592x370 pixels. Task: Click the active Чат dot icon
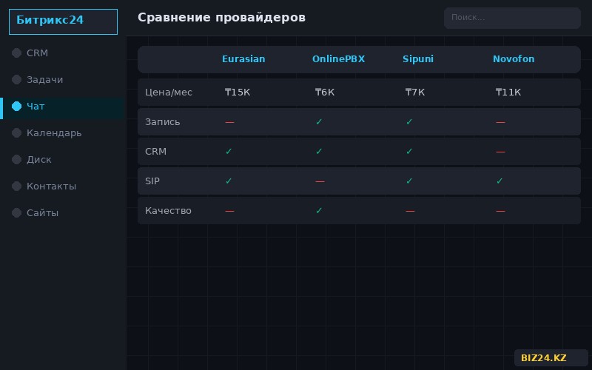pos(16,107)
